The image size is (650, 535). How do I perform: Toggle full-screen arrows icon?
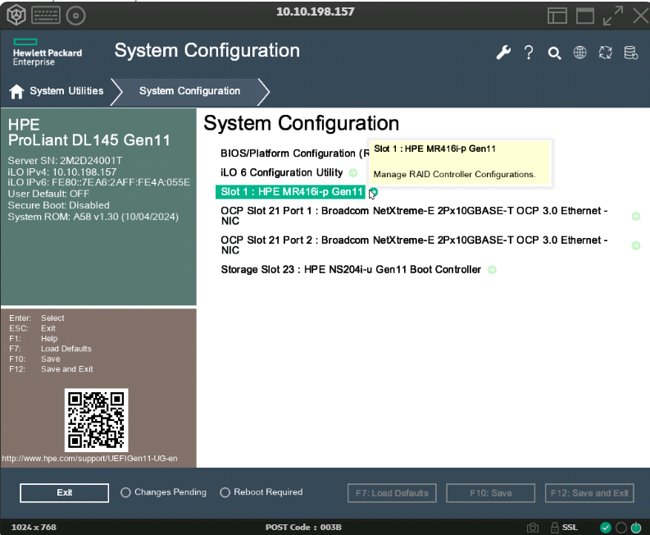612,16
